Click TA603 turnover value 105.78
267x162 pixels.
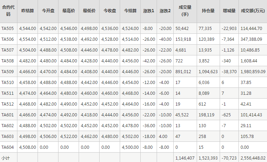coord(247,137)
